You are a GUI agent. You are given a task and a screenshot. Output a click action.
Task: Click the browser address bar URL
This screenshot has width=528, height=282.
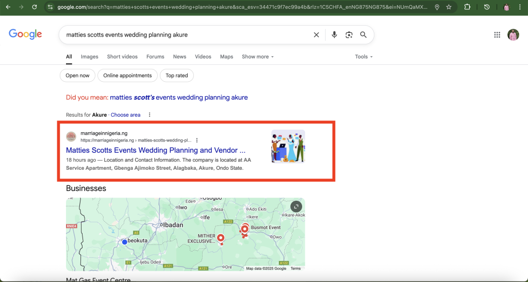pyautogui.click(x=242, y=7)
